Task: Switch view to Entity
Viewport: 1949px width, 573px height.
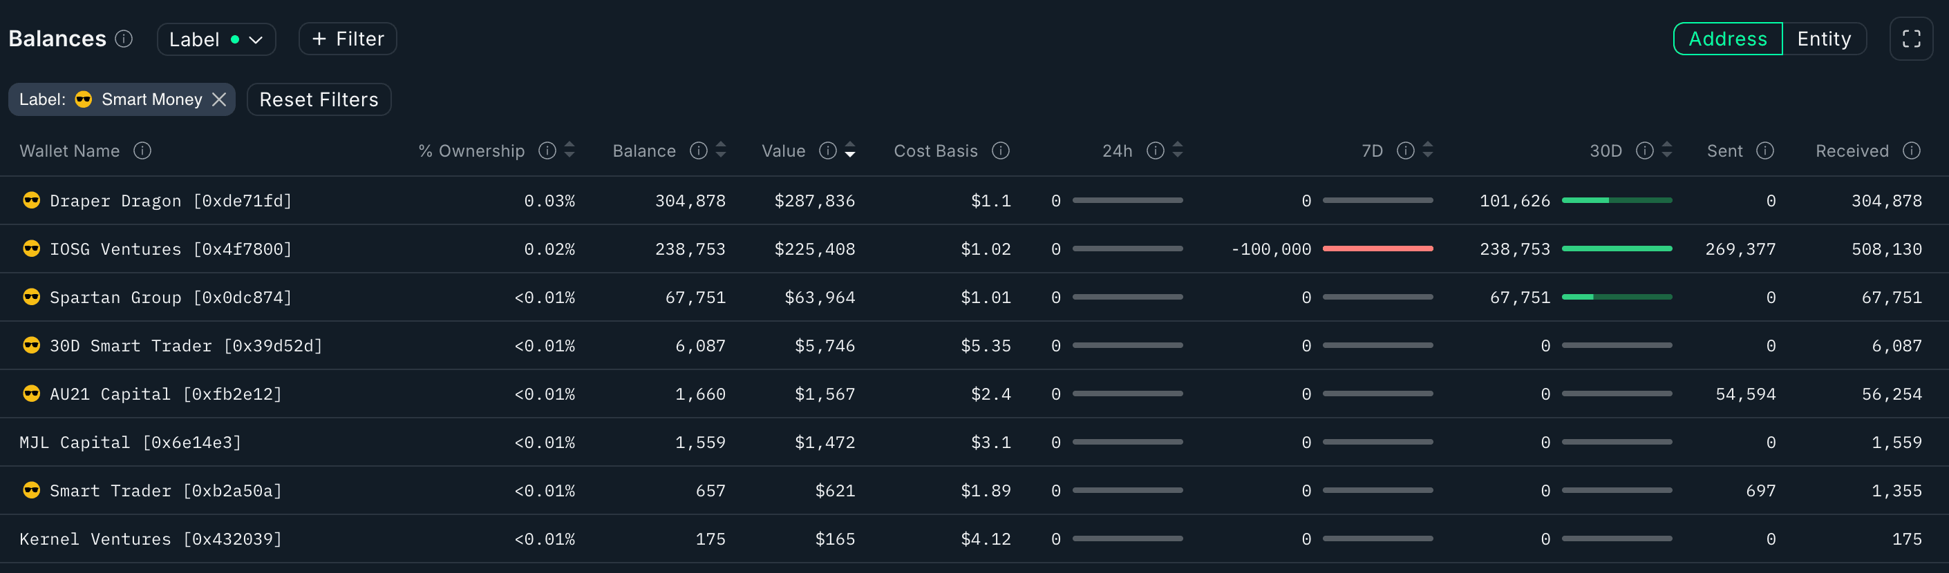Action: click(x=1823, y=39)
